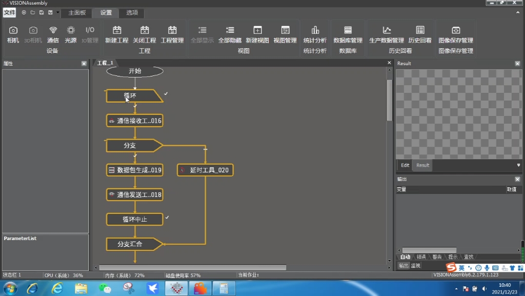The image size is (525, 296).
Task: Expand the Result panel dropdown arrow
Action: coord(518,165)
